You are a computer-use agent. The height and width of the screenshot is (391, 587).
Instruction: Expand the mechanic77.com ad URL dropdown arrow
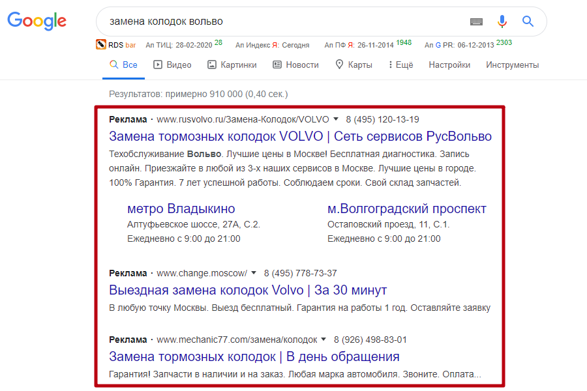324,340
